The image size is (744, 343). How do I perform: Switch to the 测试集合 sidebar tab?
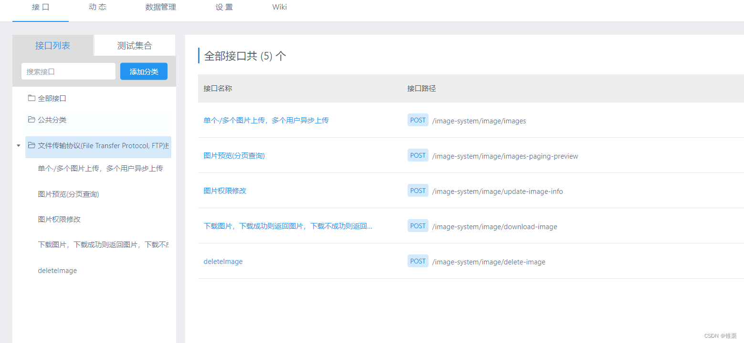pyautogui.click(x=135, y=46)
